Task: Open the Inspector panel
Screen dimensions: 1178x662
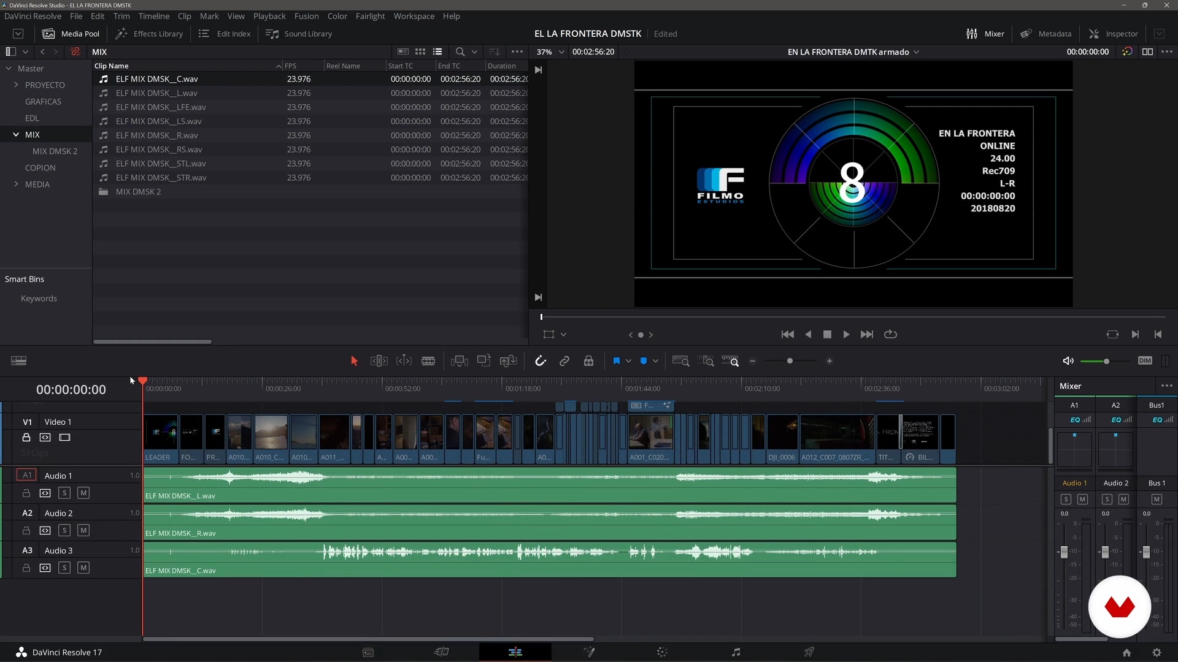Action: (1114, 34)
